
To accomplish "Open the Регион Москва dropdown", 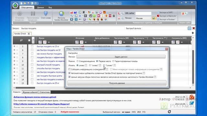I will pyautogui.click(x=143, y=18).
